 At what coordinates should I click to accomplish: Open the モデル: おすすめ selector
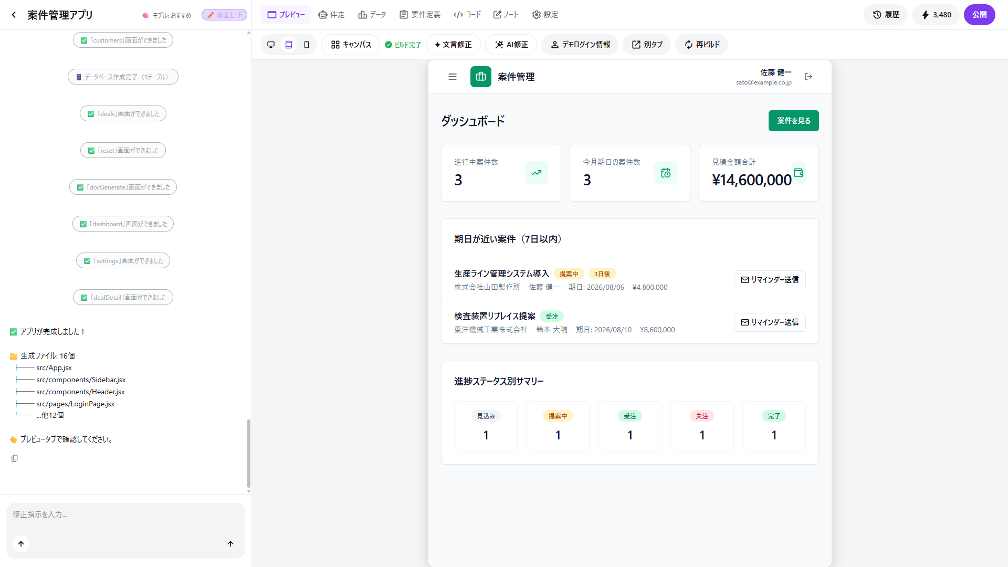click(167, 15)
